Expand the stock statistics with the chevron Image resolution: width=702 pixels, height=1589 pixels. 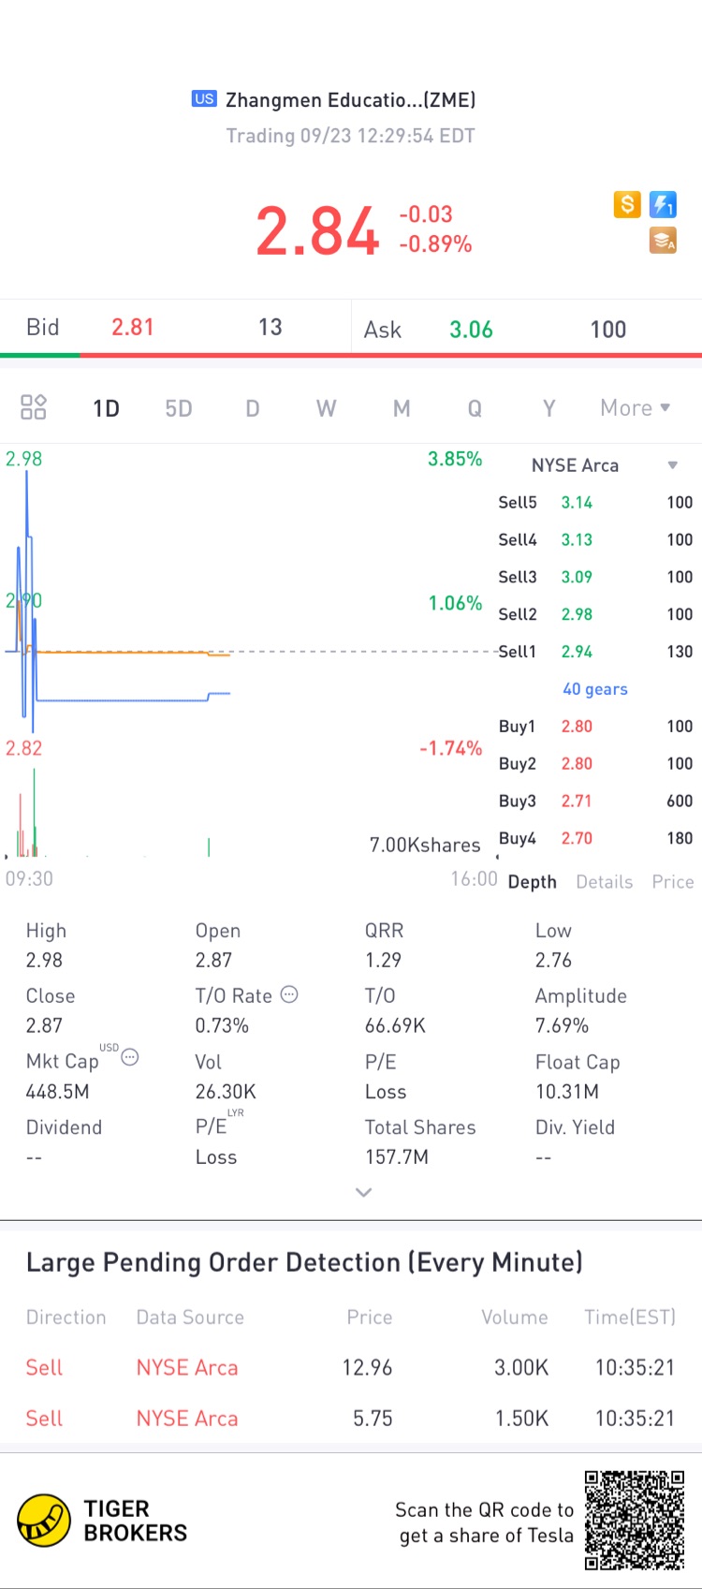coord(364,1192)
